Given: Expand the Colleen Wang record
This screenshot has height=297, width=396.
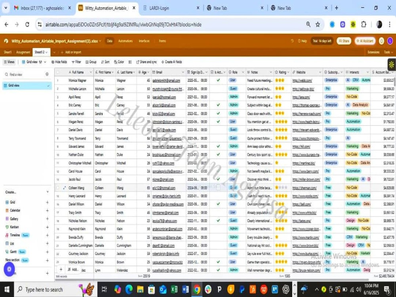Looking at the screenshot, I should [x=64, y=188].
